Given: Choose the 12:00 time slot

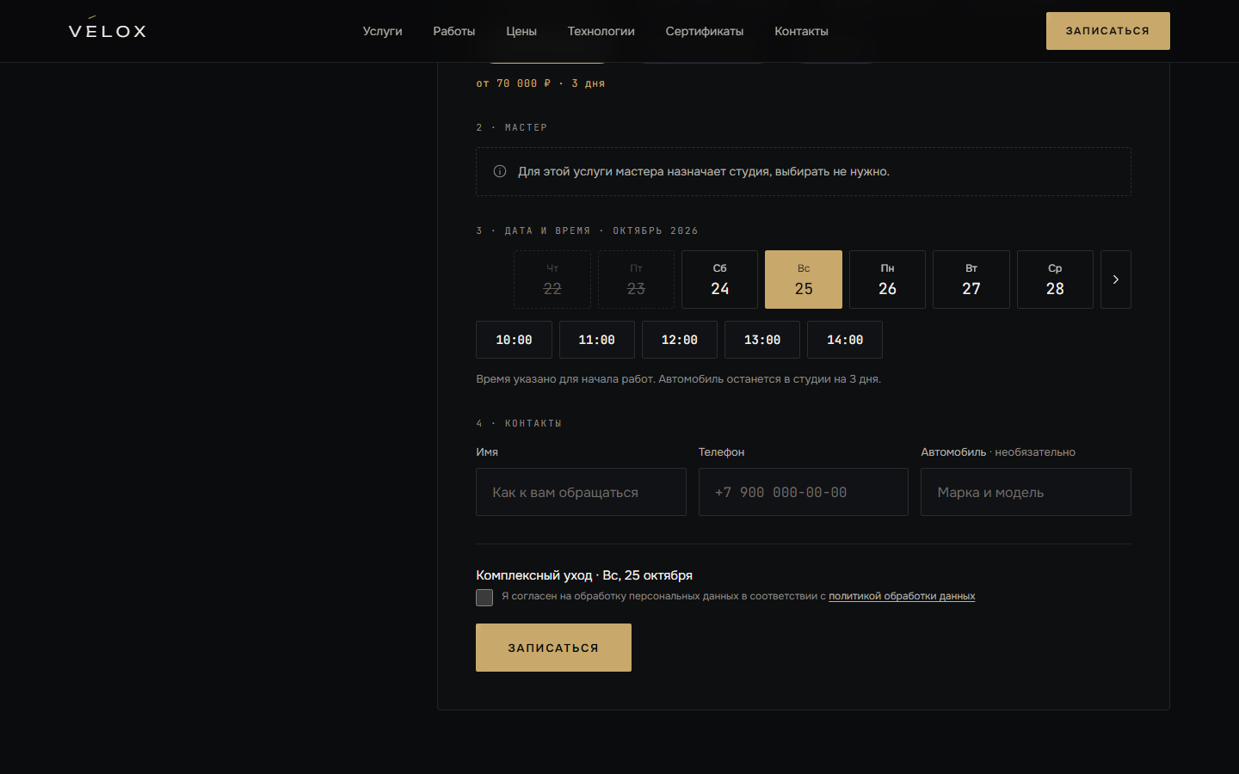Looking at the screenshot, I should [680, 340].
